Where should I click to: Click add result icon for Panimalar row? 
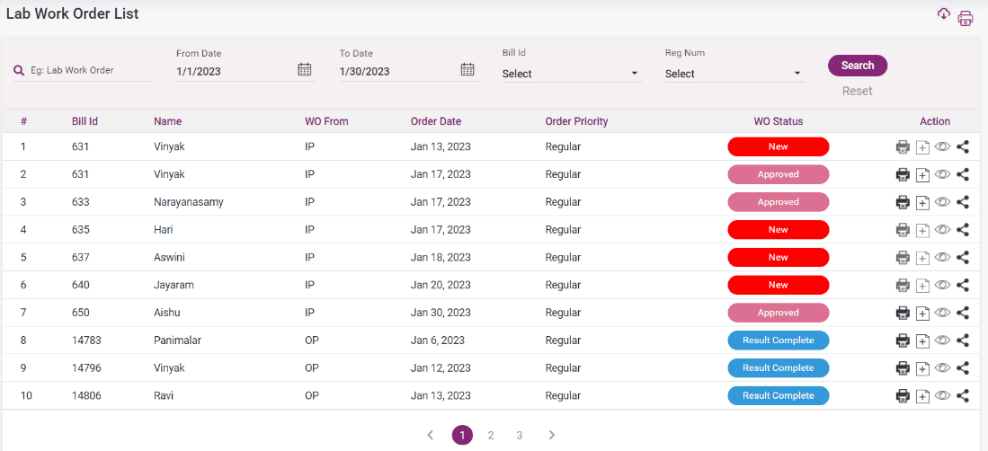[922, 340]
